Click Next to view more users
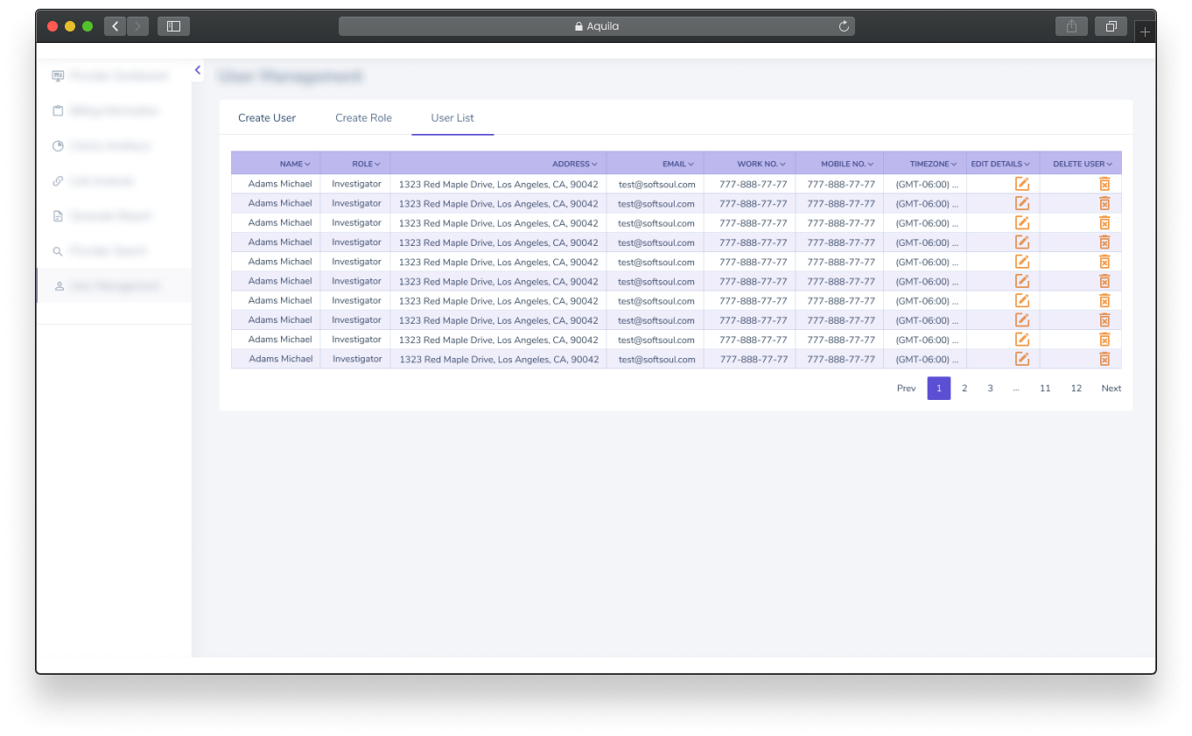 tap(1111, 388)
